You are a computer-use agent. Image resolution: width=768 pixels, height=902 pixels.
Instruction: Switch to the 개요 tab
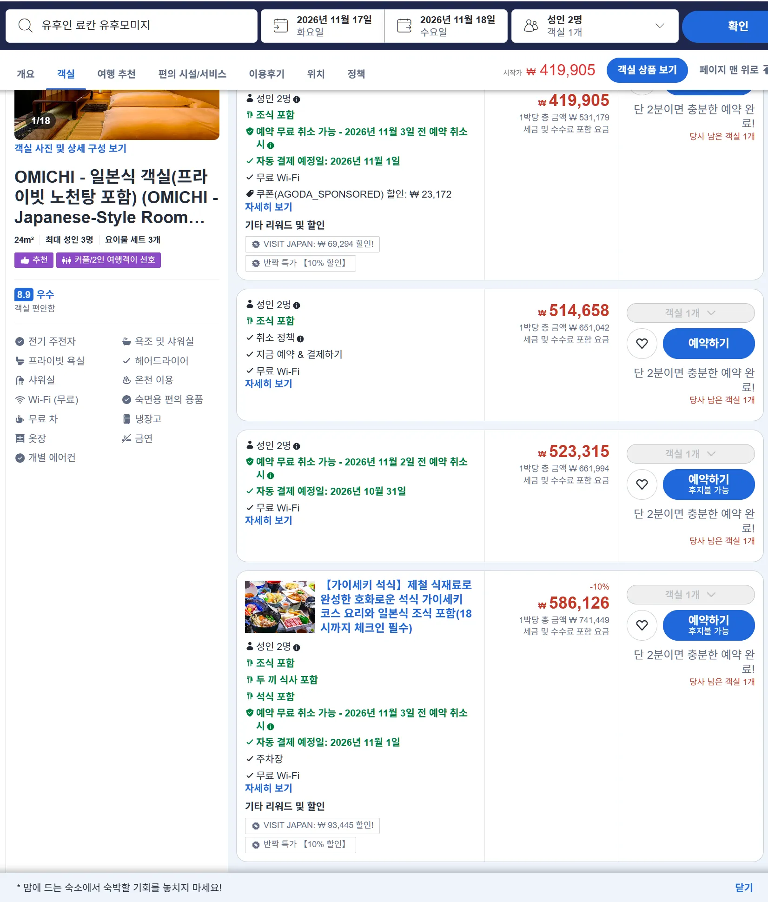point(26,74)
